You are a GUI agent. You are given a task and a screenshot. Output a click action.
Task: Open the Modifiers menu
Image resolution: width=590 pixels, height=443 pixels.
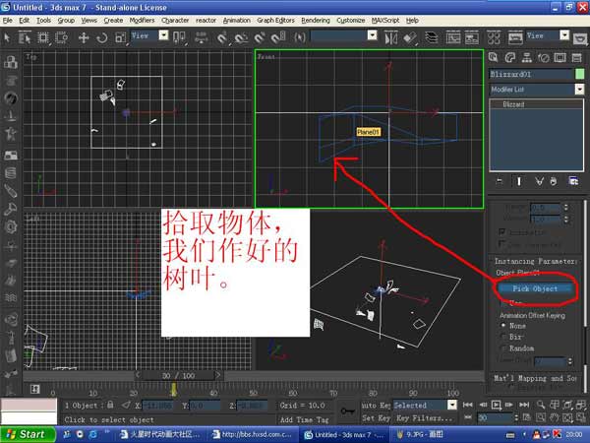(142, 21)
